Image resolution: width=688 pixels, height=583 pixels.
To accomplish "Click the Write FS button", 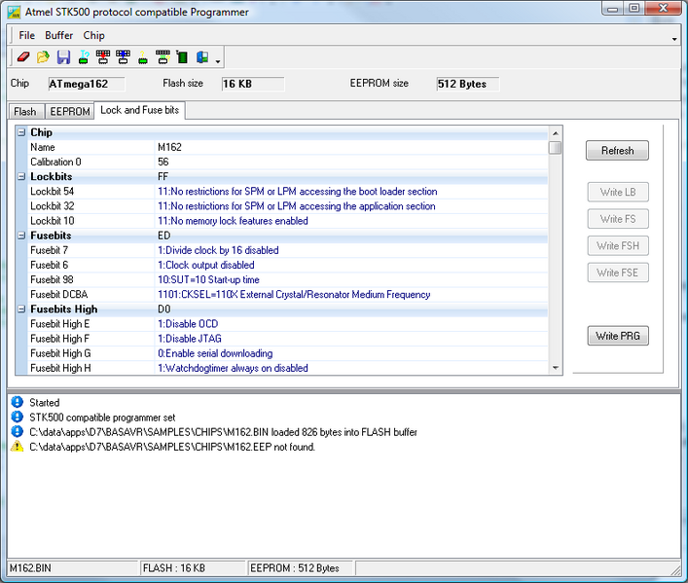I will (x=618, y=219).
